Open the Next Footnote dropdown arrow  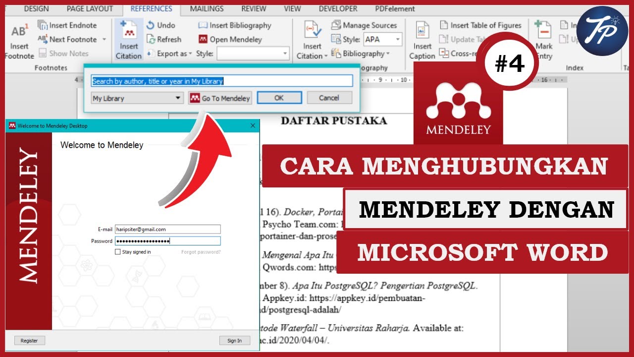click(104, 39)
